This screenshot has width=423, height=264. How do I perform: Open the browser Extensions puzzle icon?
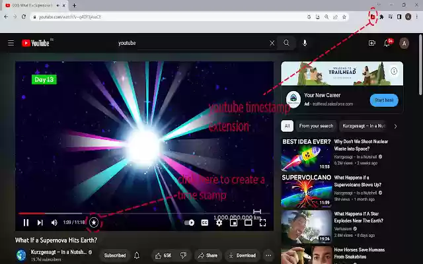pos(381,17)
